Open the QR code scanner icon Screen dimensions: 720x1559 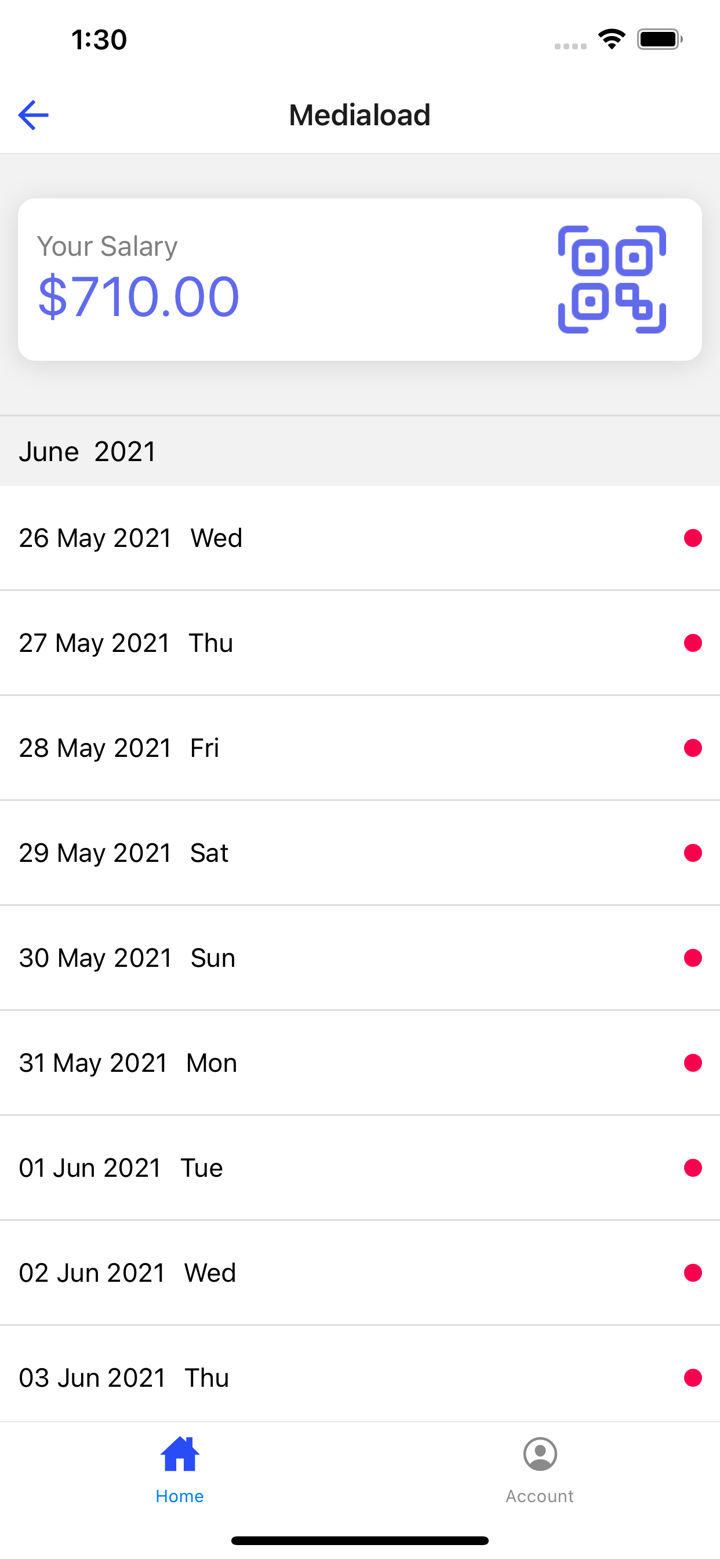pyautogui.click(x=612, y=279)
